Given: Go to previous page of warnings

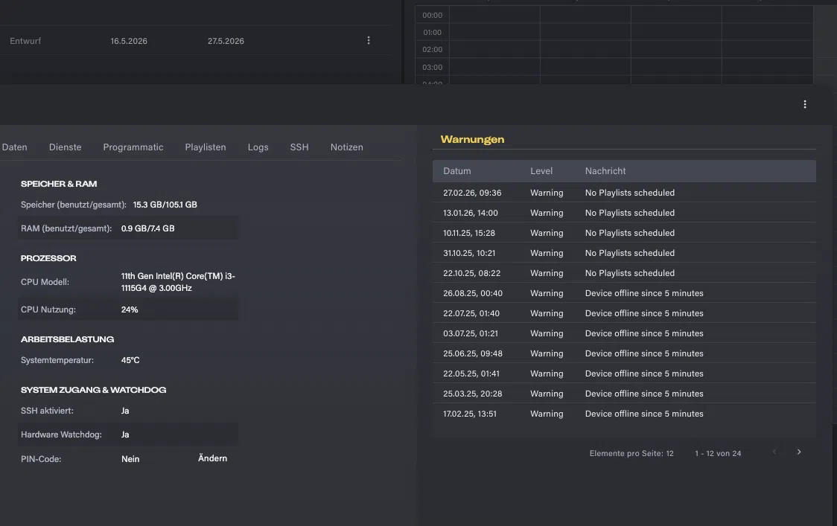Looking at the screenshot, I should coord(774,452).
